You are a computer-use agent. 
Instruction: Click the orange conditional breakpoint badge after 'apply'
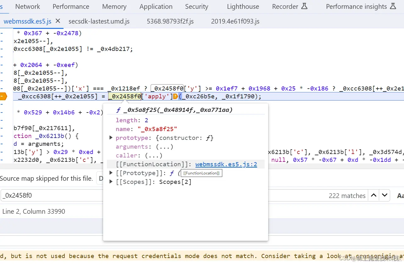175,96
